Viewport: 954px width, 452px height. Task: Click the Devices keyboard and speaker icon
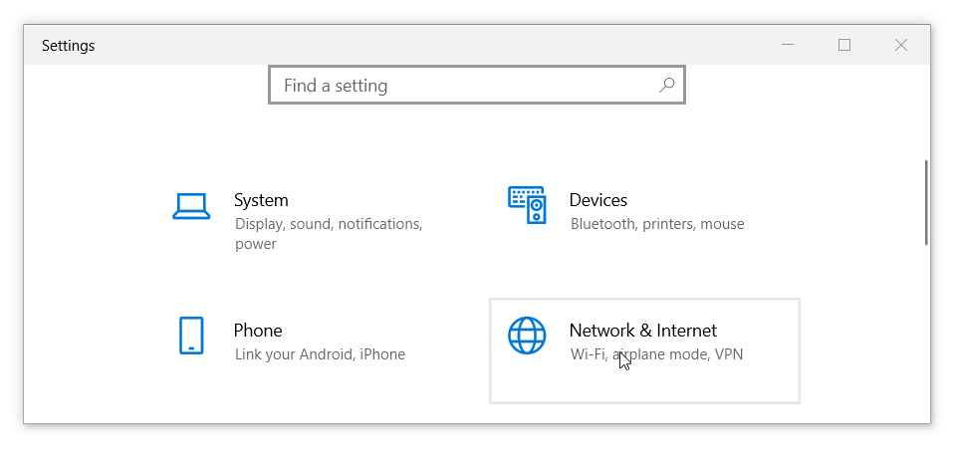click(x=527, y=205)
